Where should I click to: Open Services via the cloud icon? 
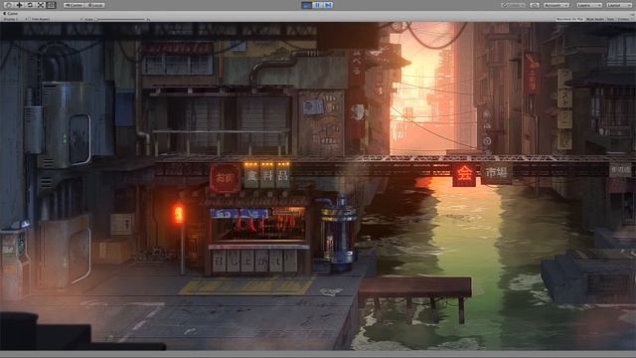[x=535, y=5]
